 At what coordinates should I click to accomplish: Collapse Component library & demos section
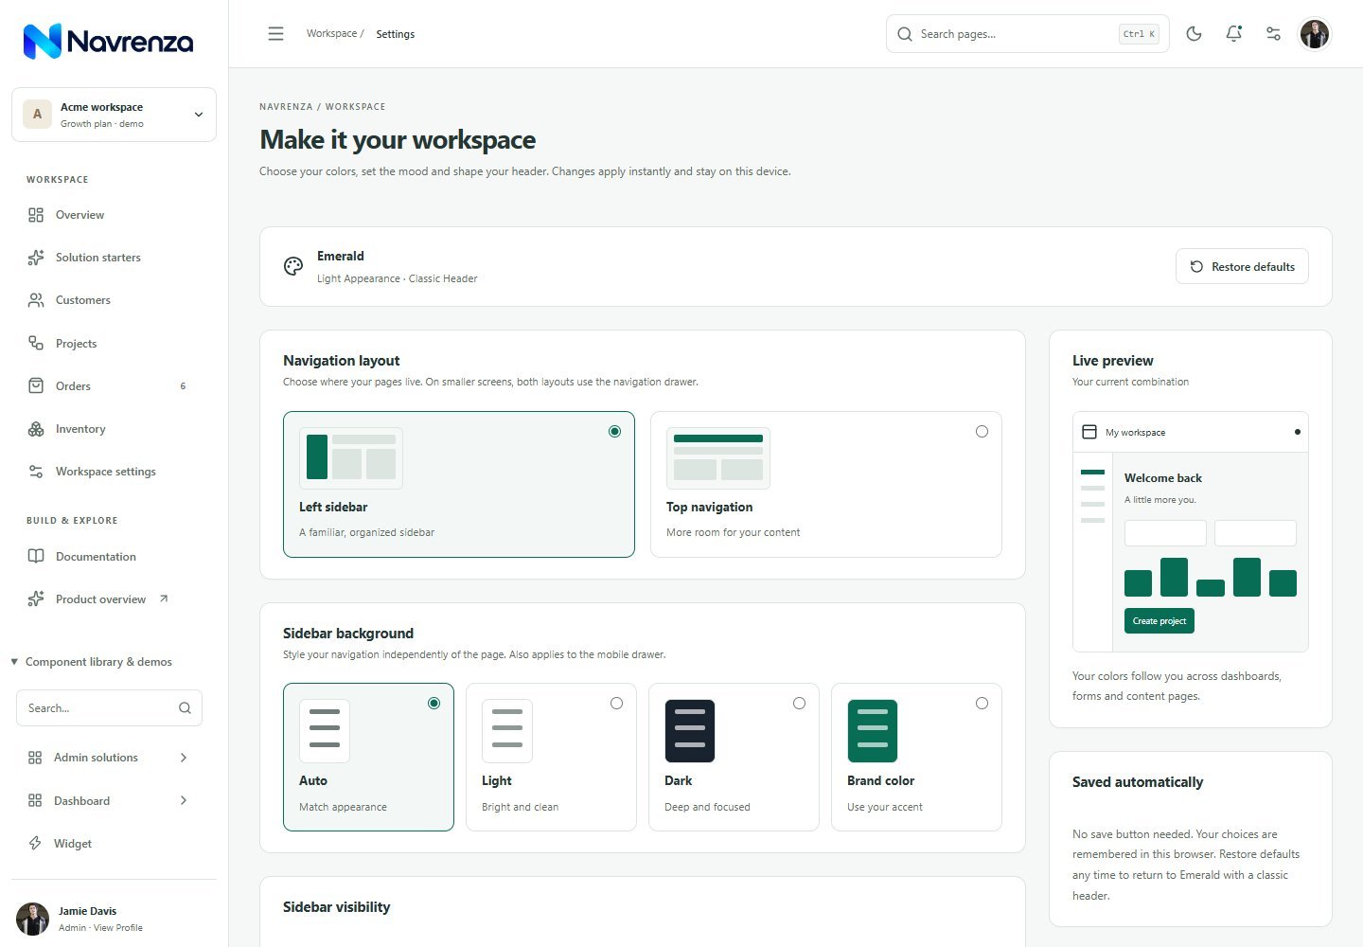92,662
